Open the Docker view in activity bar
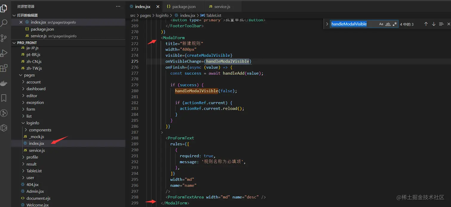This screenshot has width=451, height=207. (x=4, y=83)
